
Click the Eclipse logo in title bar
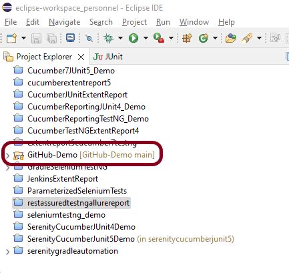click(x=7, y=7)
